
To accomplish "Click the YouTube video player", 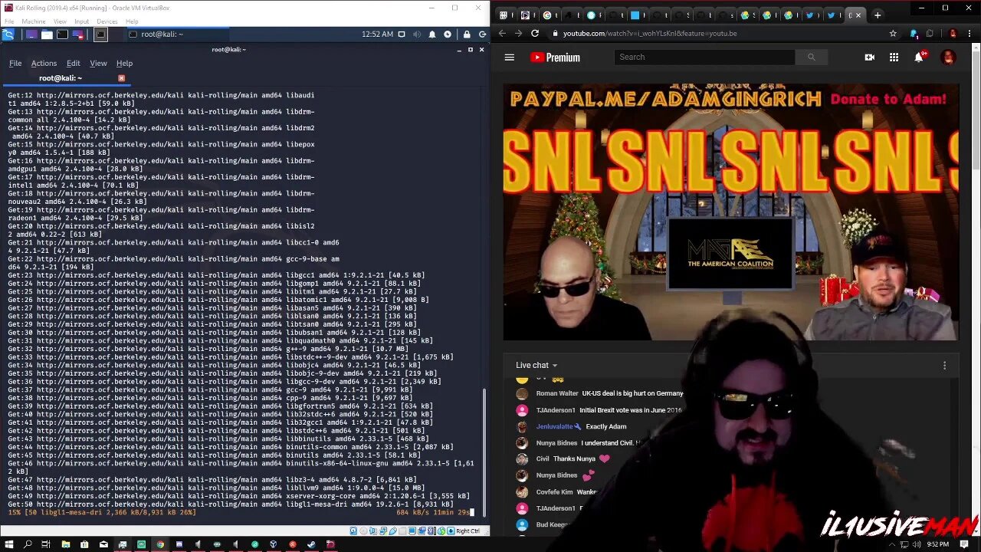I will tap(730, 212).
